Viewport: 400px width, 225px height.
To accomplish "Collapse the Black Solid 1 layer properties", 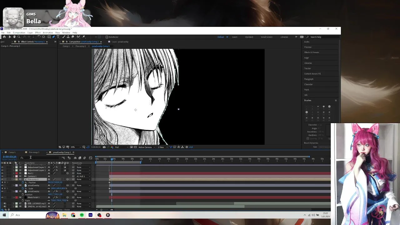I will [14, 197].
